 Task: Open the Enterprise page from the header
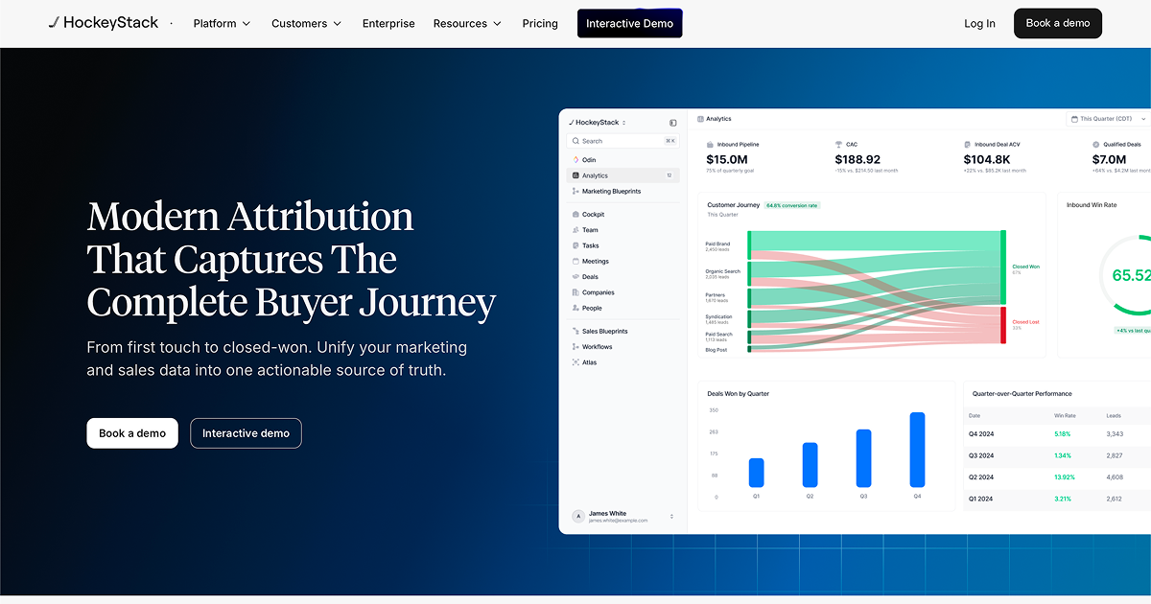388,23
